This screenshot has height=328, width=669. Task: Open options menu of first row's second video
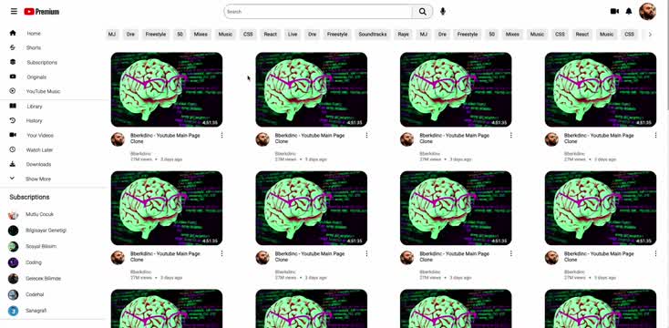[x=366, y=135]
